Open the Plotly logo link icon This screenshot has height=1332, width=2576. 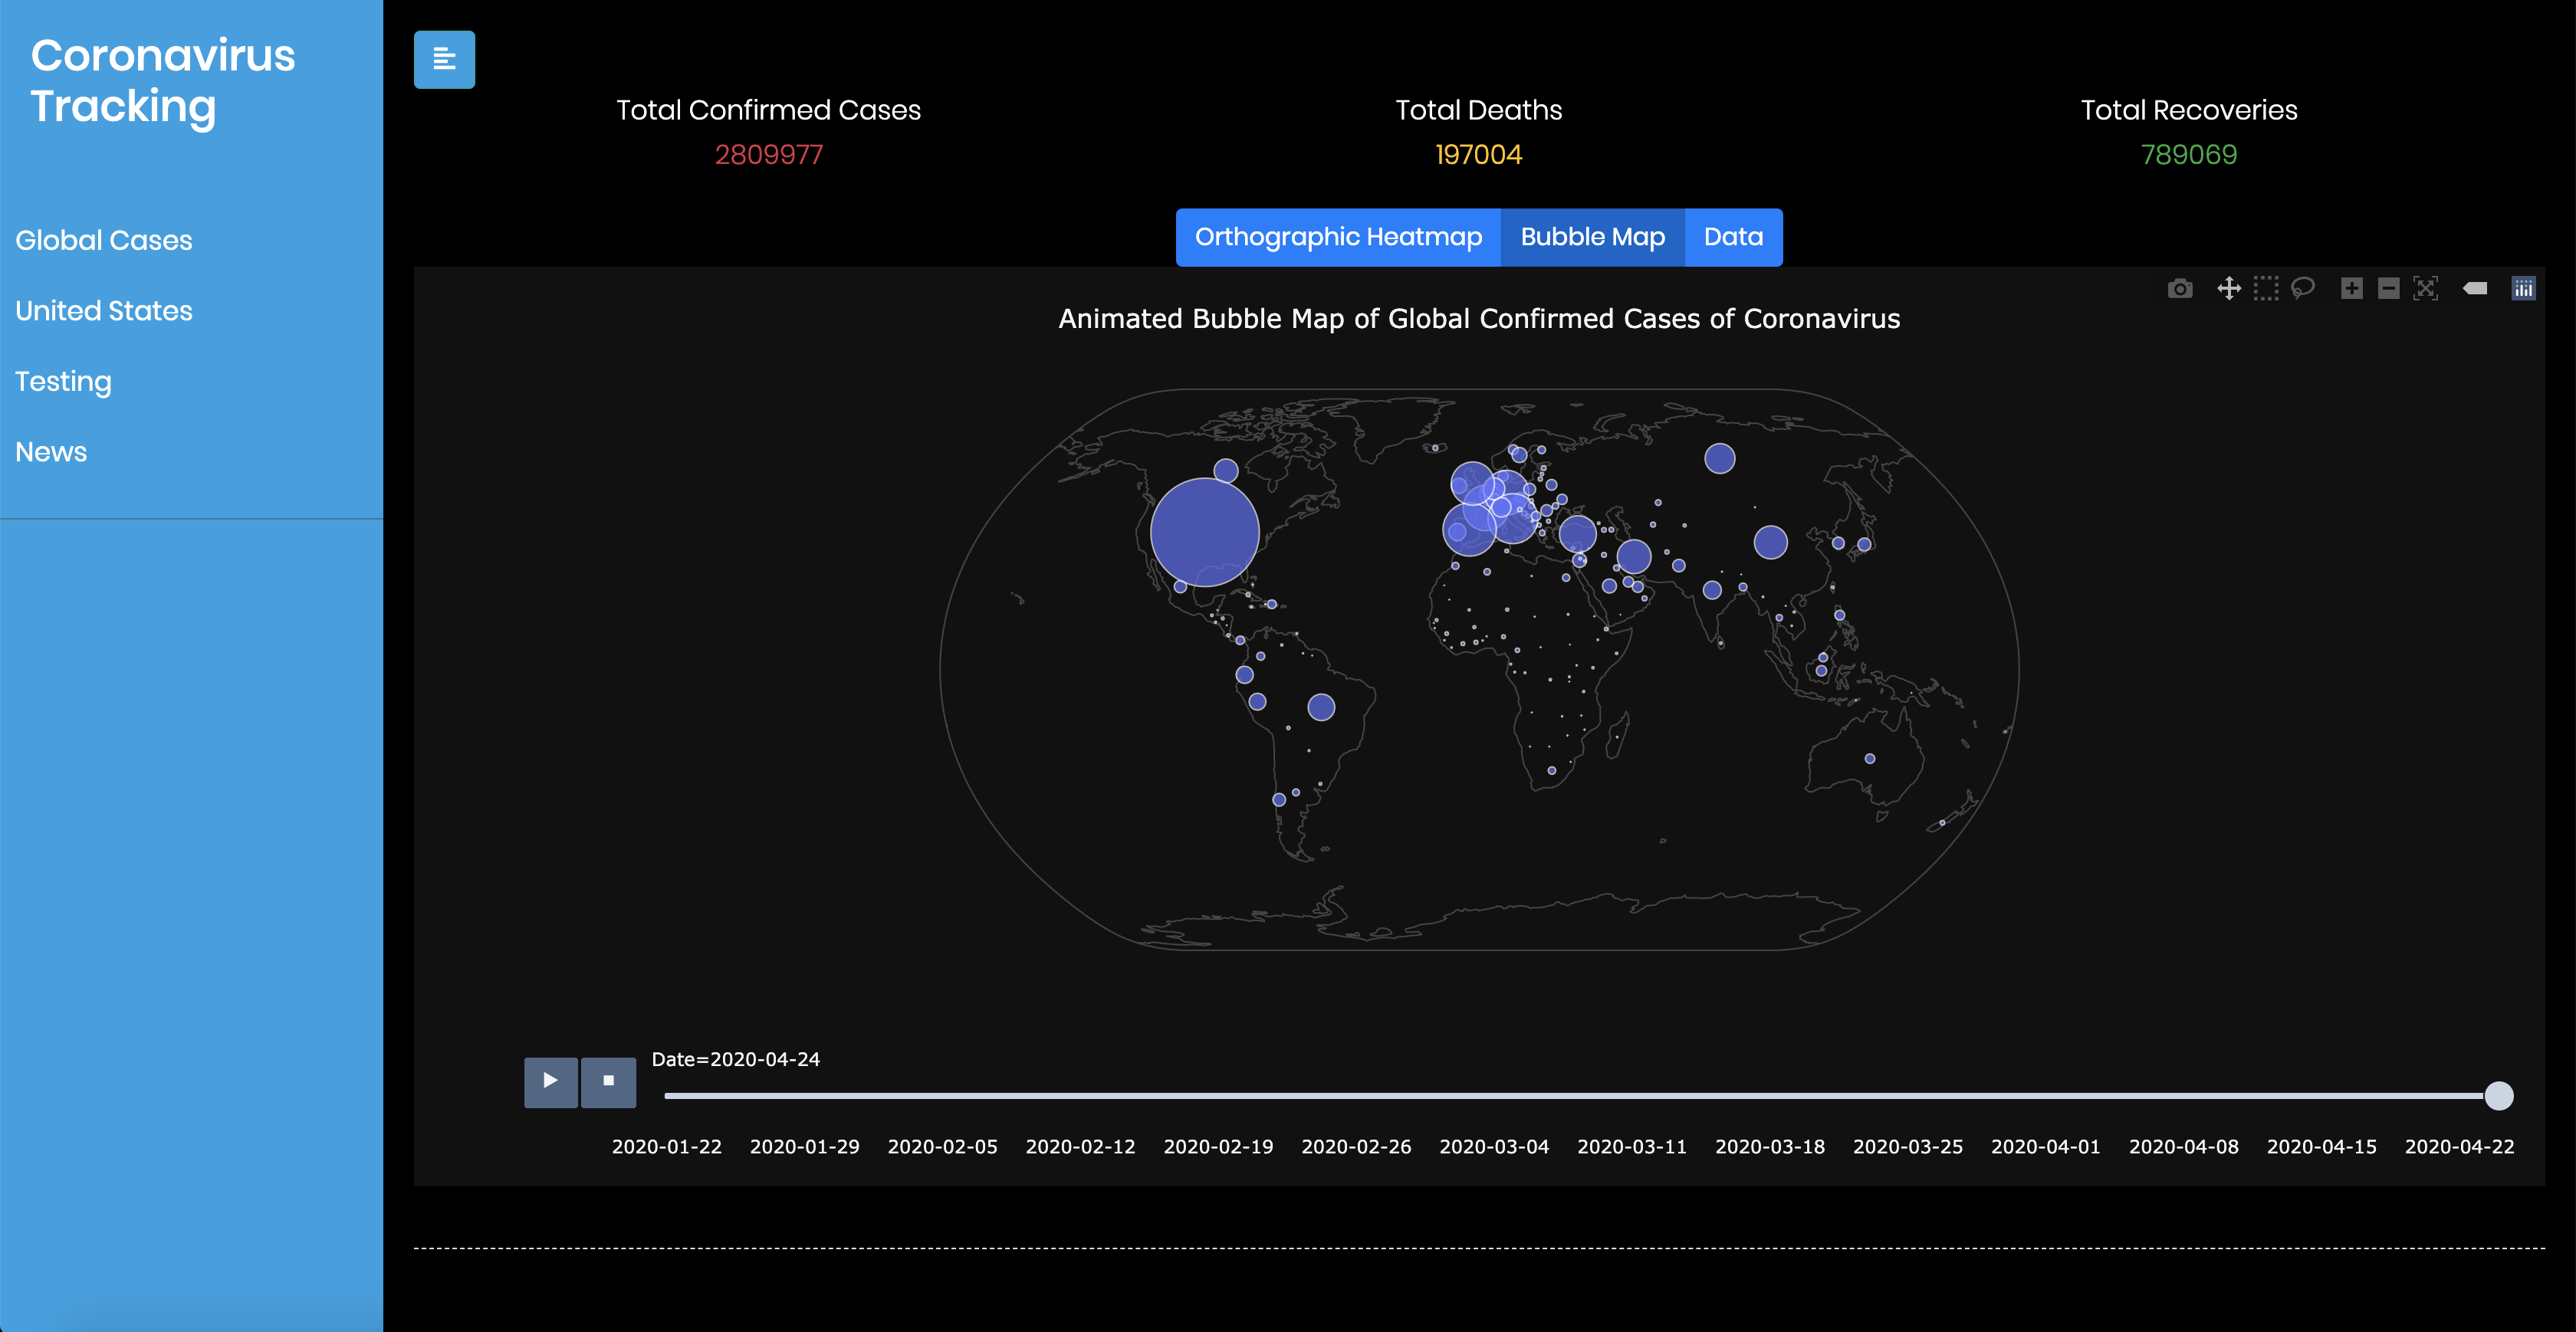pos(2523,289)
